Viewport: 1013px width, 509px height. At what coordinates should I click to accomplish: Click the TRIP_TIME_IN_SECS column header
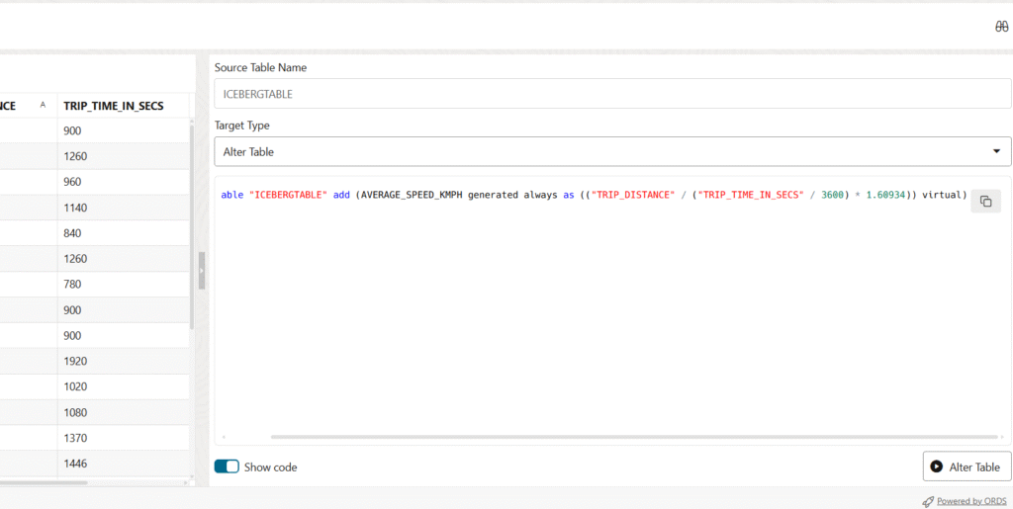pyautogui.click(x=113, y=106)
